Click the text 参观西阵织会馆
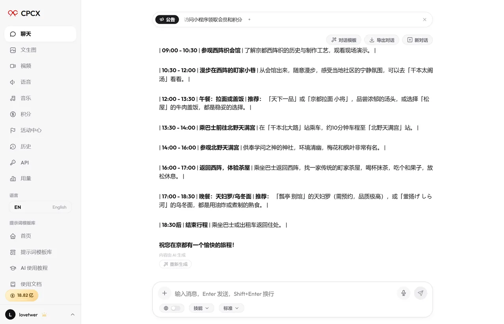The image size is (504, 324). click(x=221, y=50)
